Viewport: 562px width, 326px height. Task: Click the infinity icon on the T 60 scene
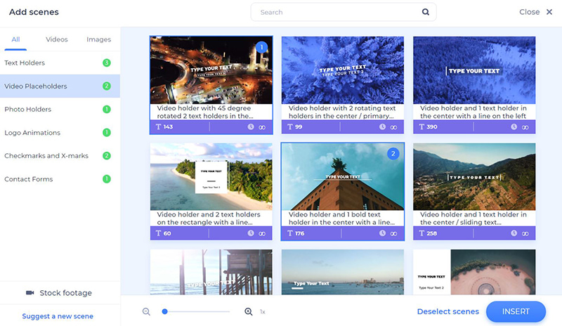coord(262,233)
